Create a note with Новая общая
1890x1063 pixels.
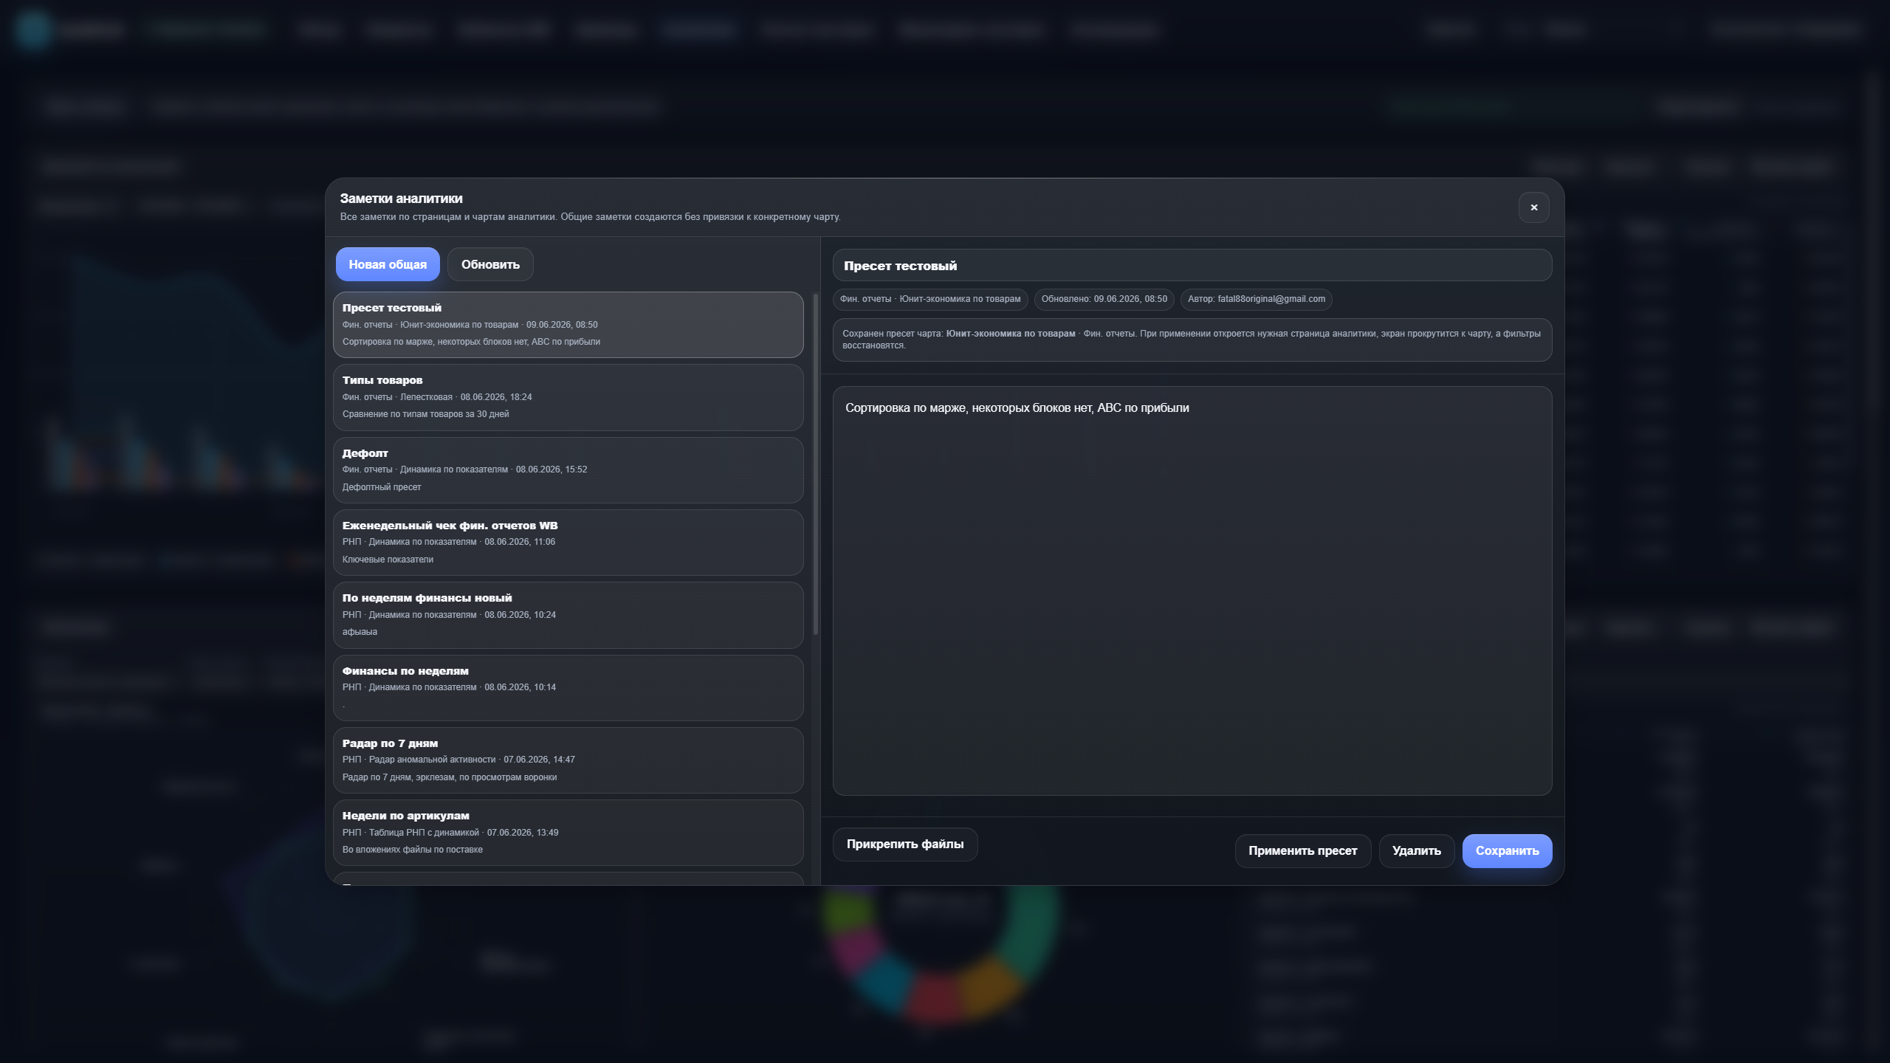coord(388,264)
